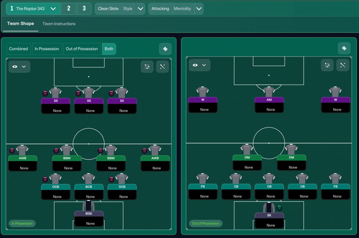Select the SK sweeper keeper card
Image resolution: width=359 pixels, height=238 pixels.
point(269,220)
